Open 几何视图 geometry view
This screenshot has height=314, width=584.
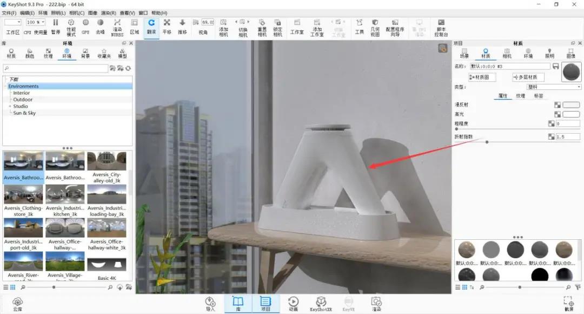point(375,28)
